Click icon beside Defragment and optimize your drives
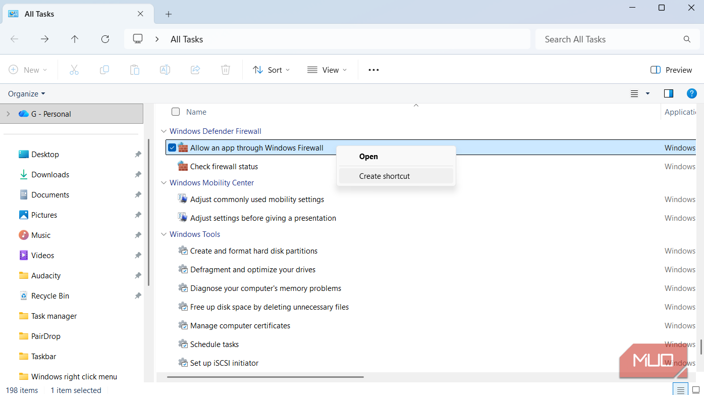The image size is (704, 395). coord(183,269)
